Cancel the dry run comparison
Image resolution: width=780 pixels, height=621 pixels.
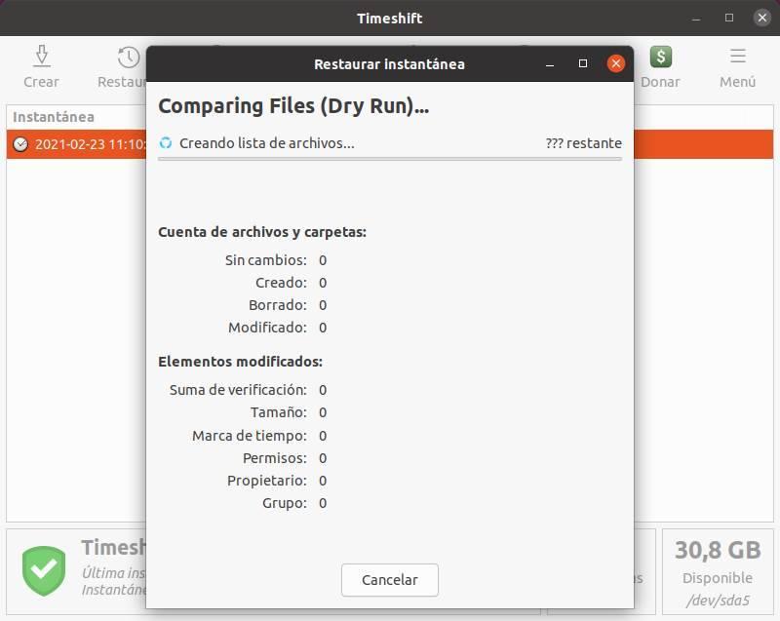(x=389, y=580)
